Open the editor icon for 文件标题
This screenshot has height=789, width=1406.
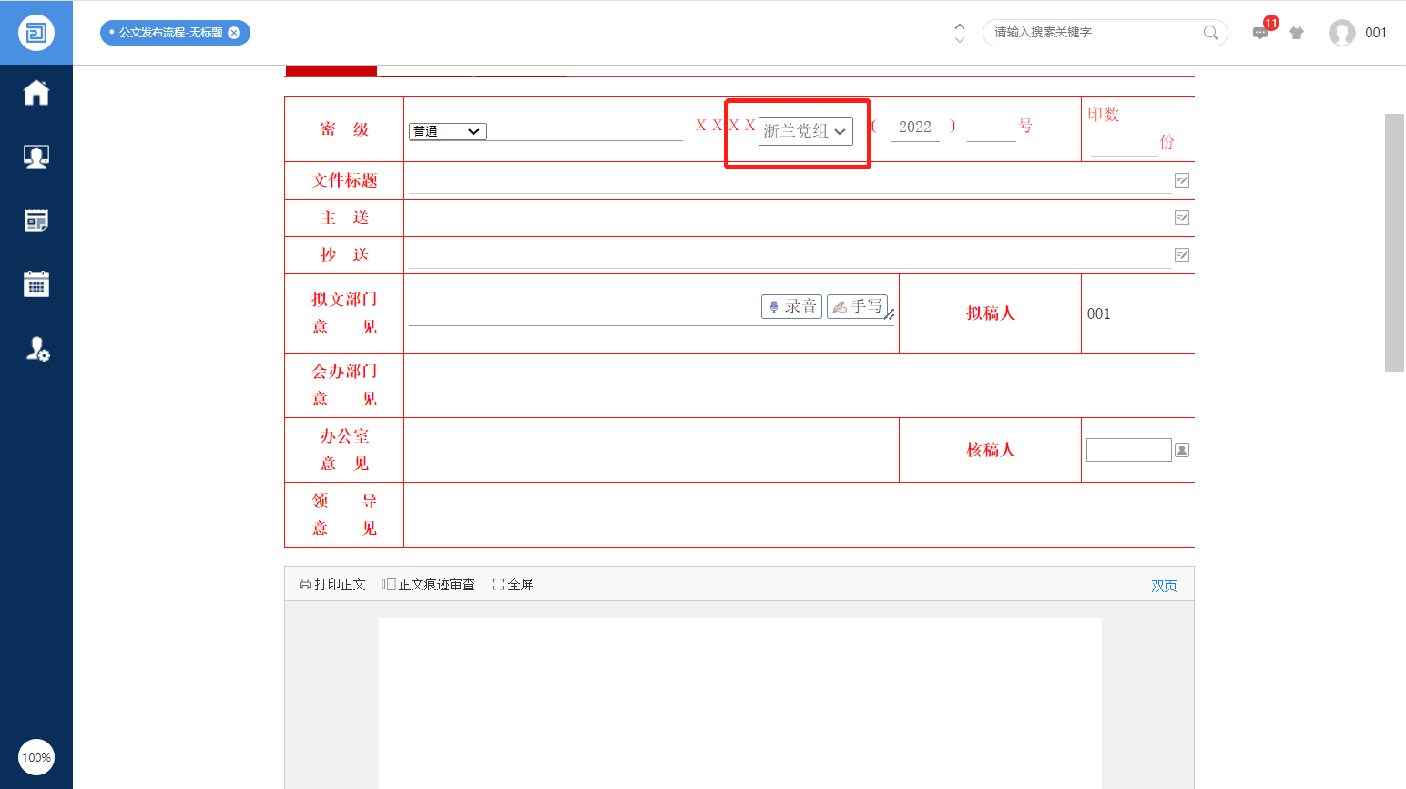pos(1182,180)
